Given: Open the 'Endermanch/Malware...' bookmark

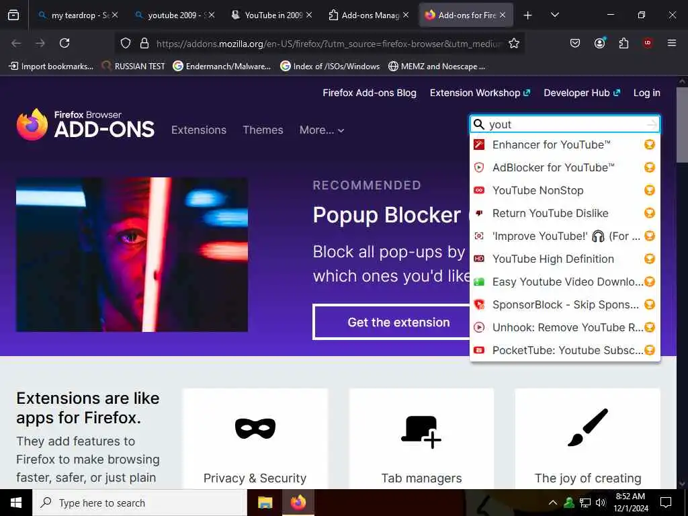Looking at the screenshot, I should click(x=222, y=67).
